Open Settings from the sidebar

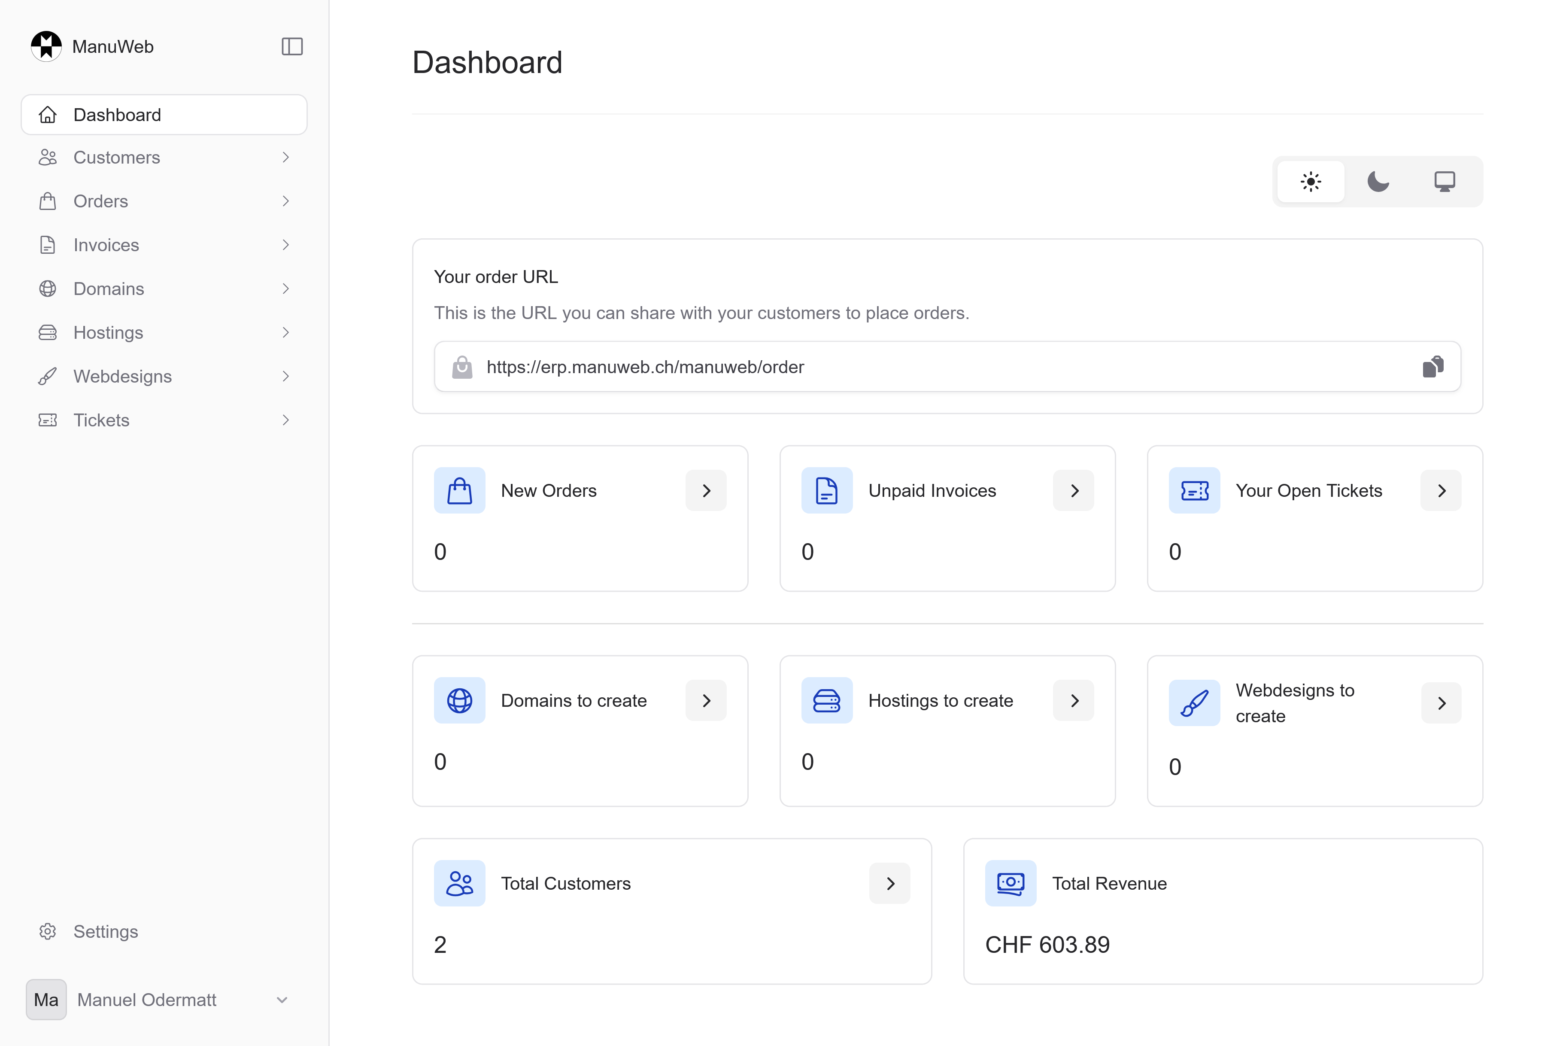(x=105, y=931)
